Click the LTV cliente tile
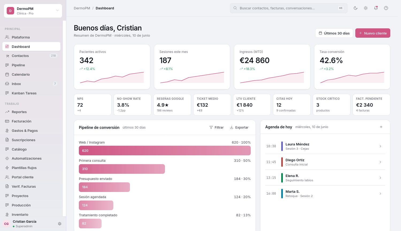The height and width of the screenshot is (231, 401). click(252, 105)
